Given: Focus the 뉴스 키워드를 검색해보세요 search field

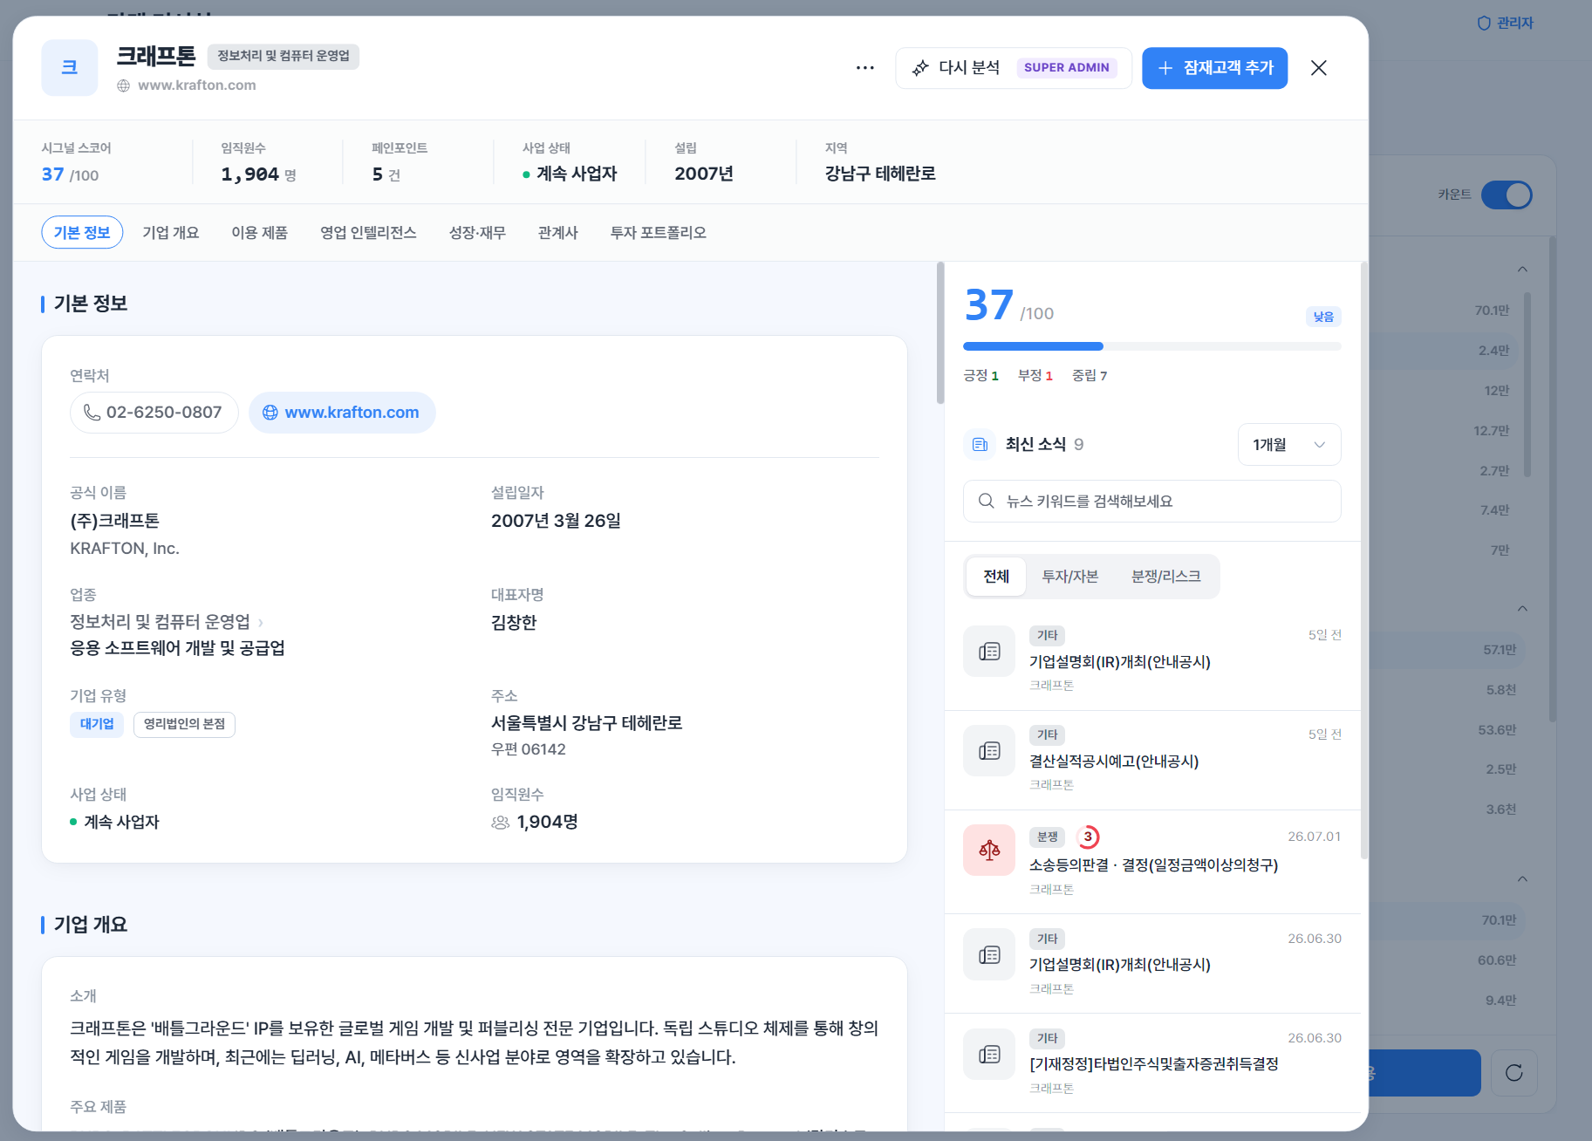Looking at the screenshot, I should pos(1152,501).
